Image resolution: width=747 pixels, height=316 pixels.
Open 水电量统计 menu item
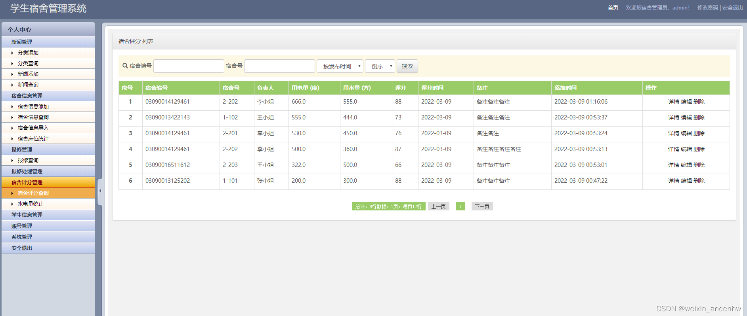point(48,204)
